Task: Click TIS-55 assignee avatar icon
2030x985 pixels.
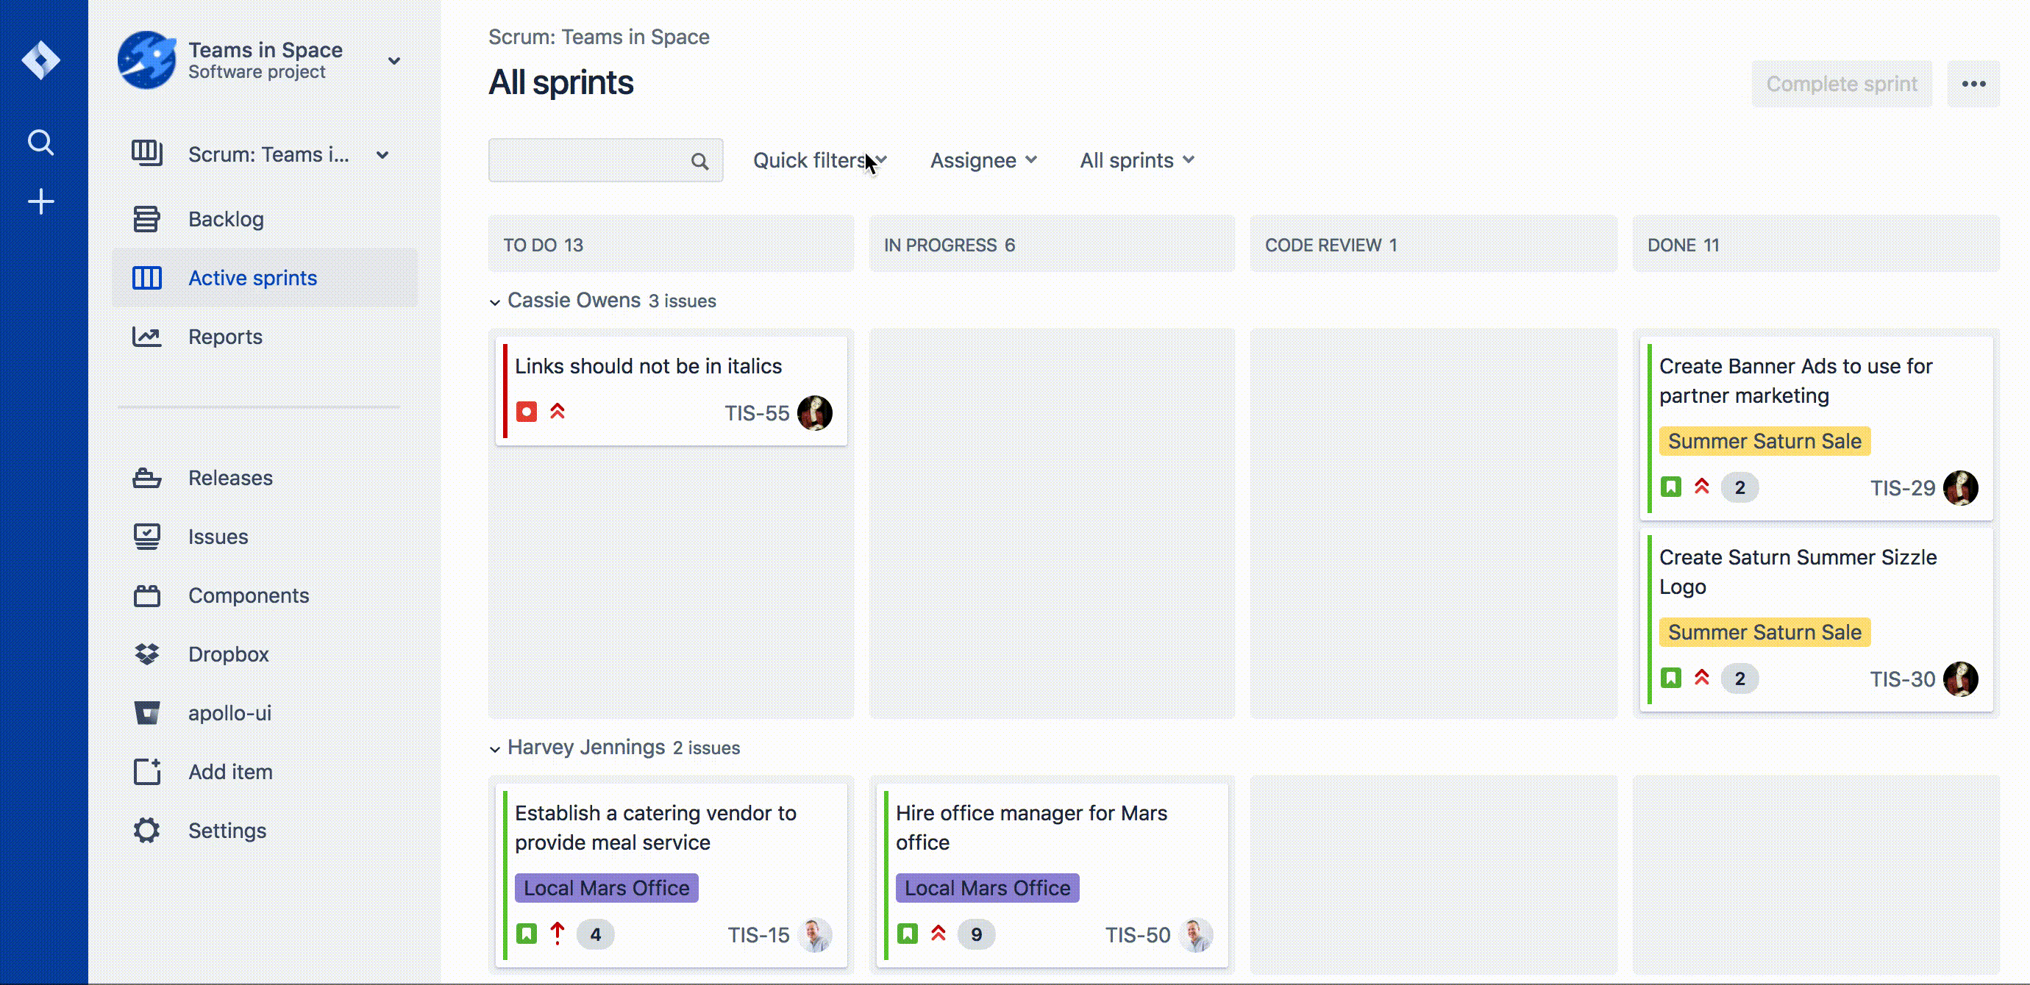Action: point(814,412)
